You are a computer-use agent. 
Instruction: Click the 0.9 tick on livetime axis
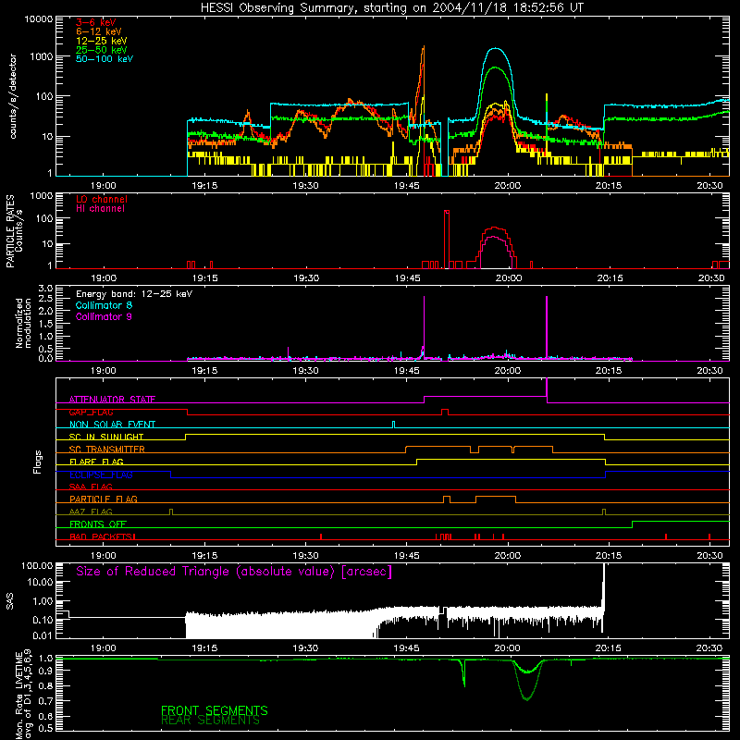click(x=45, y=672)
